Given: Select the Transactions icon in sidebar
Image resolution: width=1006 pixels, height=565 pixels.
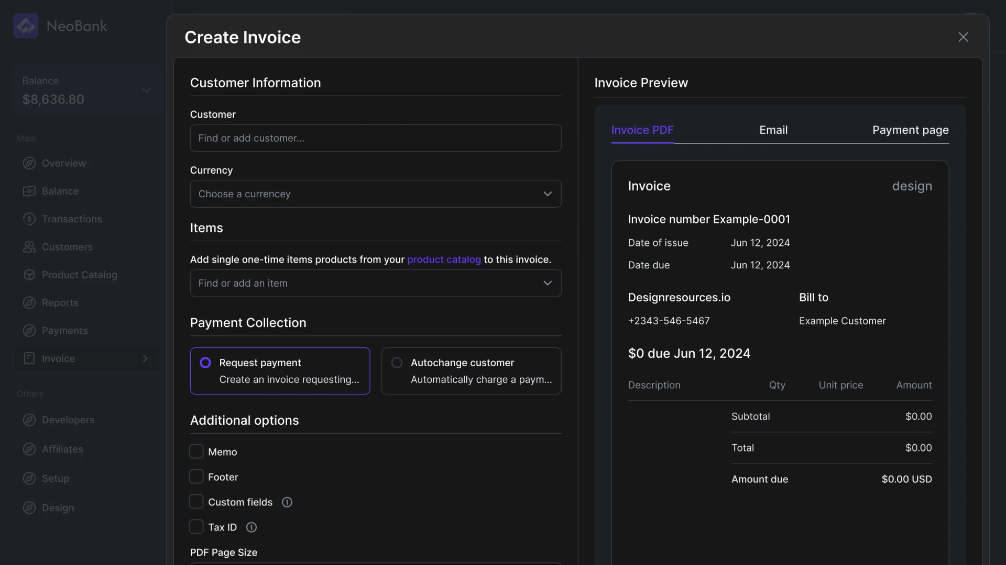Looking at the screenshot, I should click(x=30, y=219).
